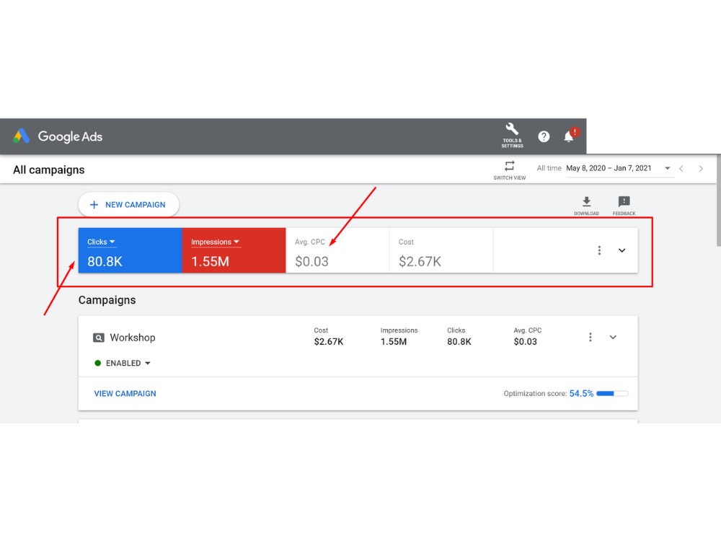The height and width of the screenshot is (541, 721).
Task: Open the Workshop campaign name
Action: pyautogui.click(x=133, y=338)
